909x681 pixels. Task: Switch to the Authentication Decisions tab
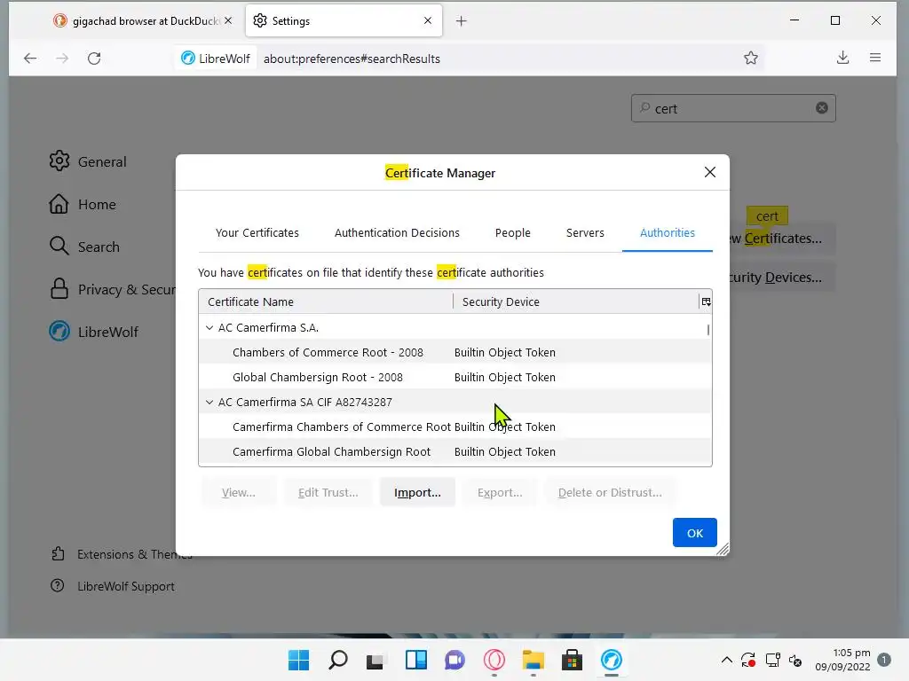(x=397, y=233)
